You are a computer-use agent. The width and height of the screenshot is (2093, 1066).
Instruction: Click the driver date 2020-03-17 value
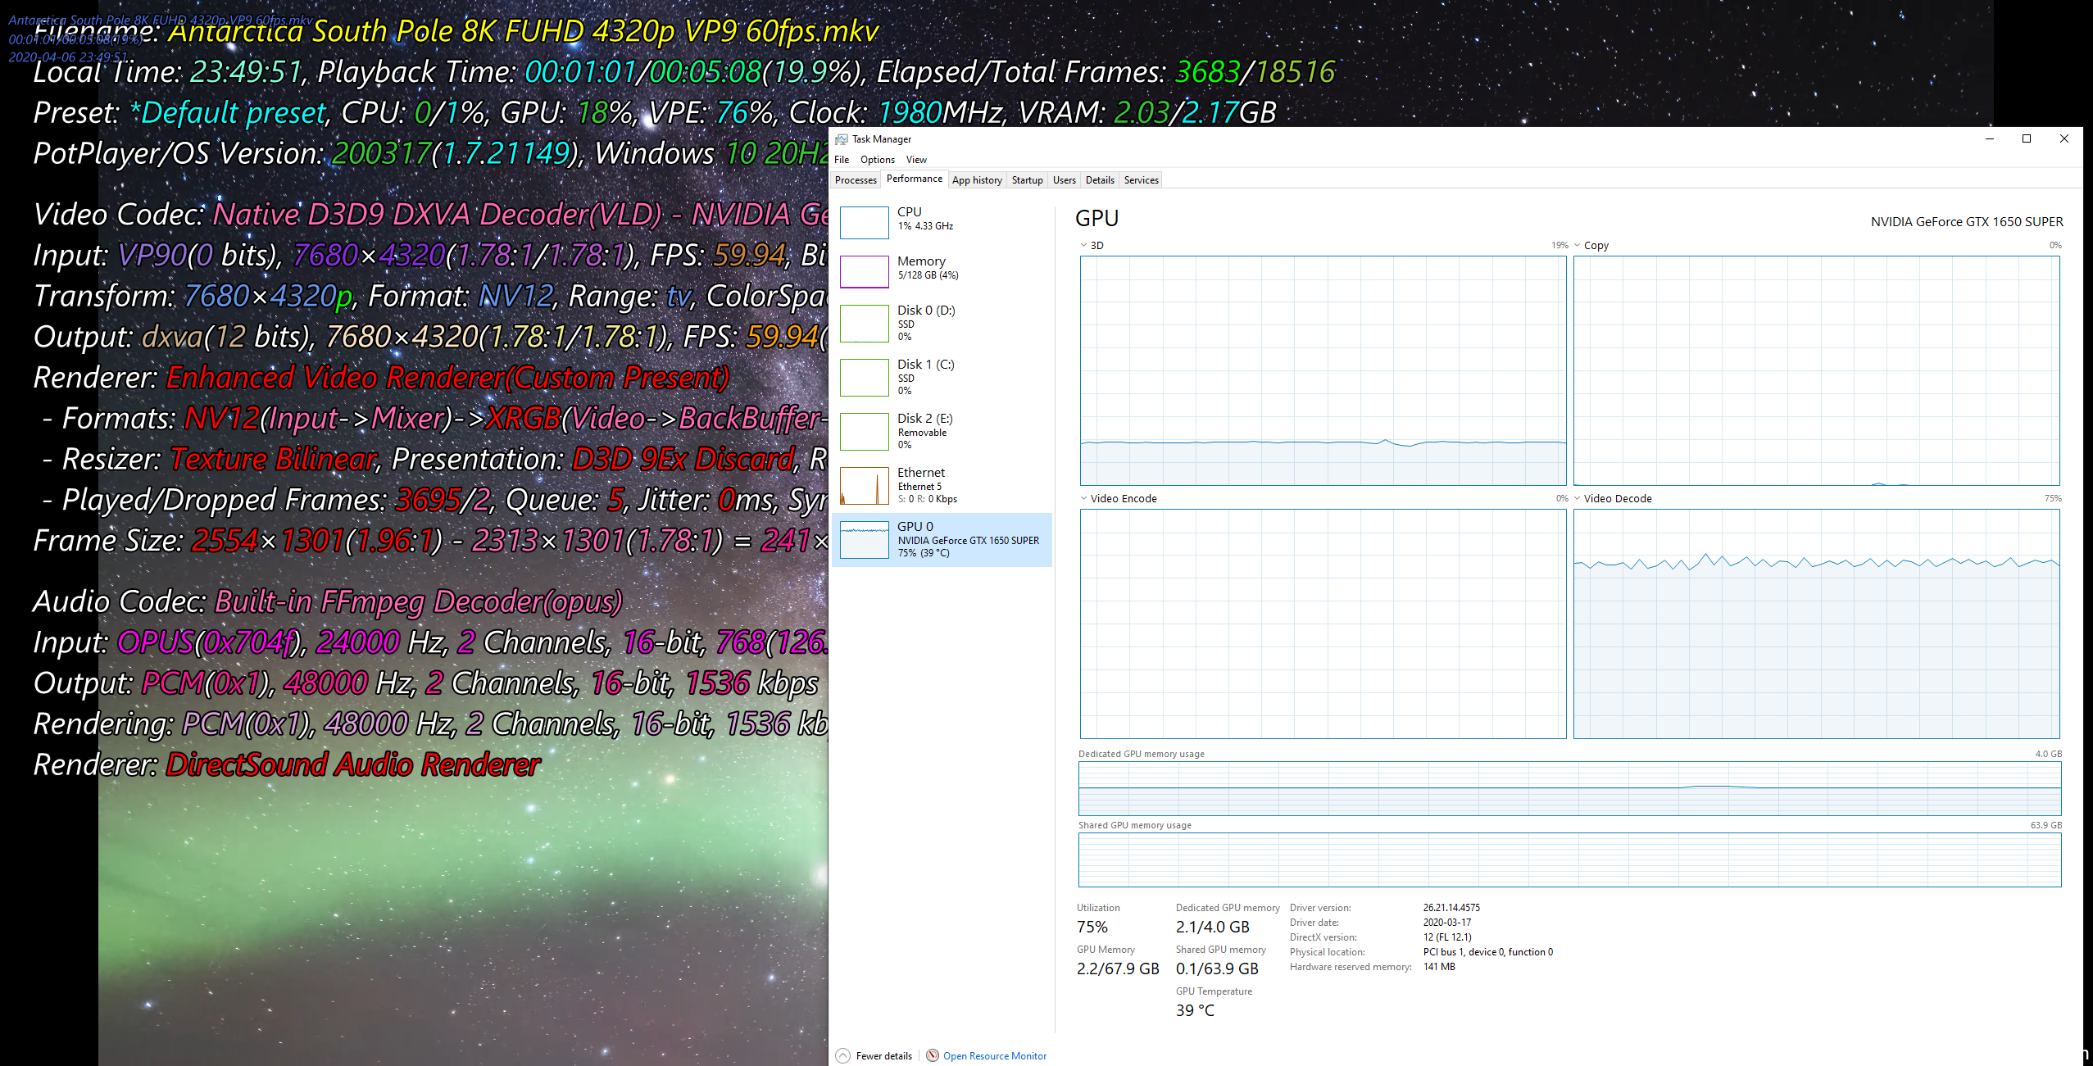point(1446,923)
